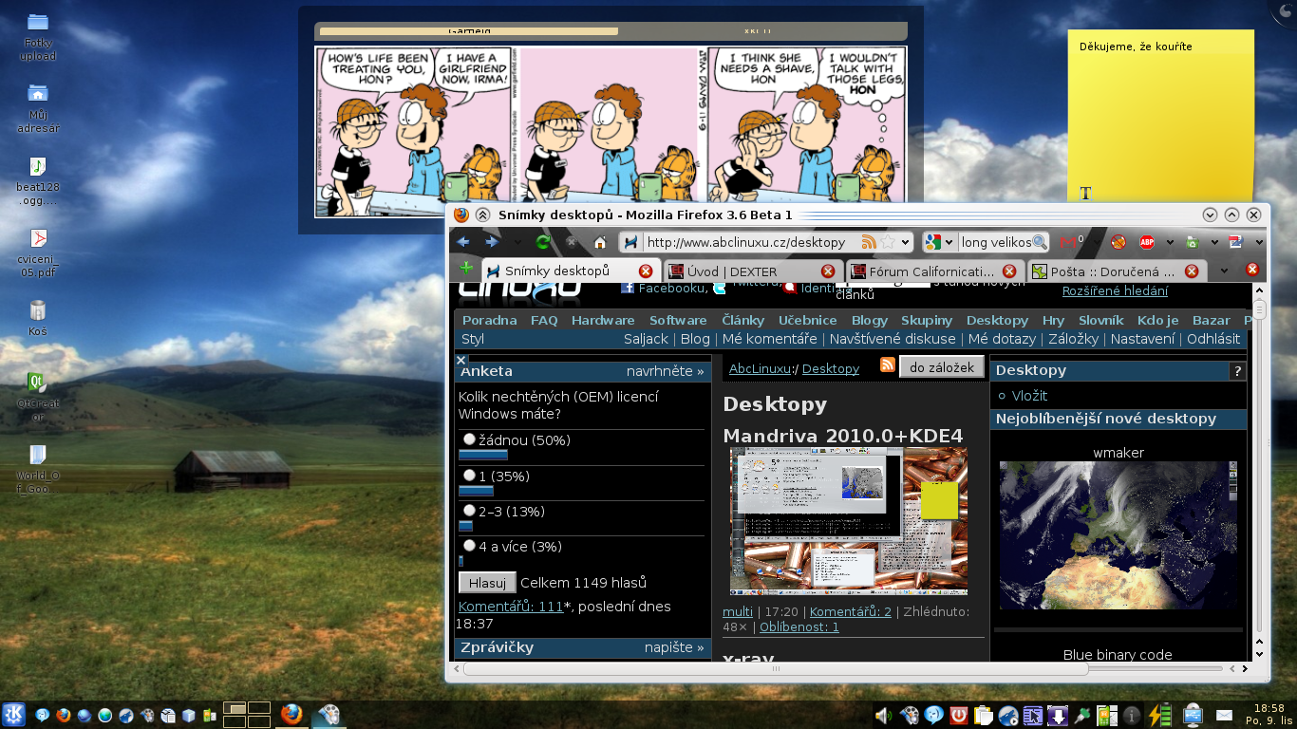This screenshot has height=729, width=1297.
Task: Switch to 'Fórum Californicati...' tab
Action: [x=935, y=271]
